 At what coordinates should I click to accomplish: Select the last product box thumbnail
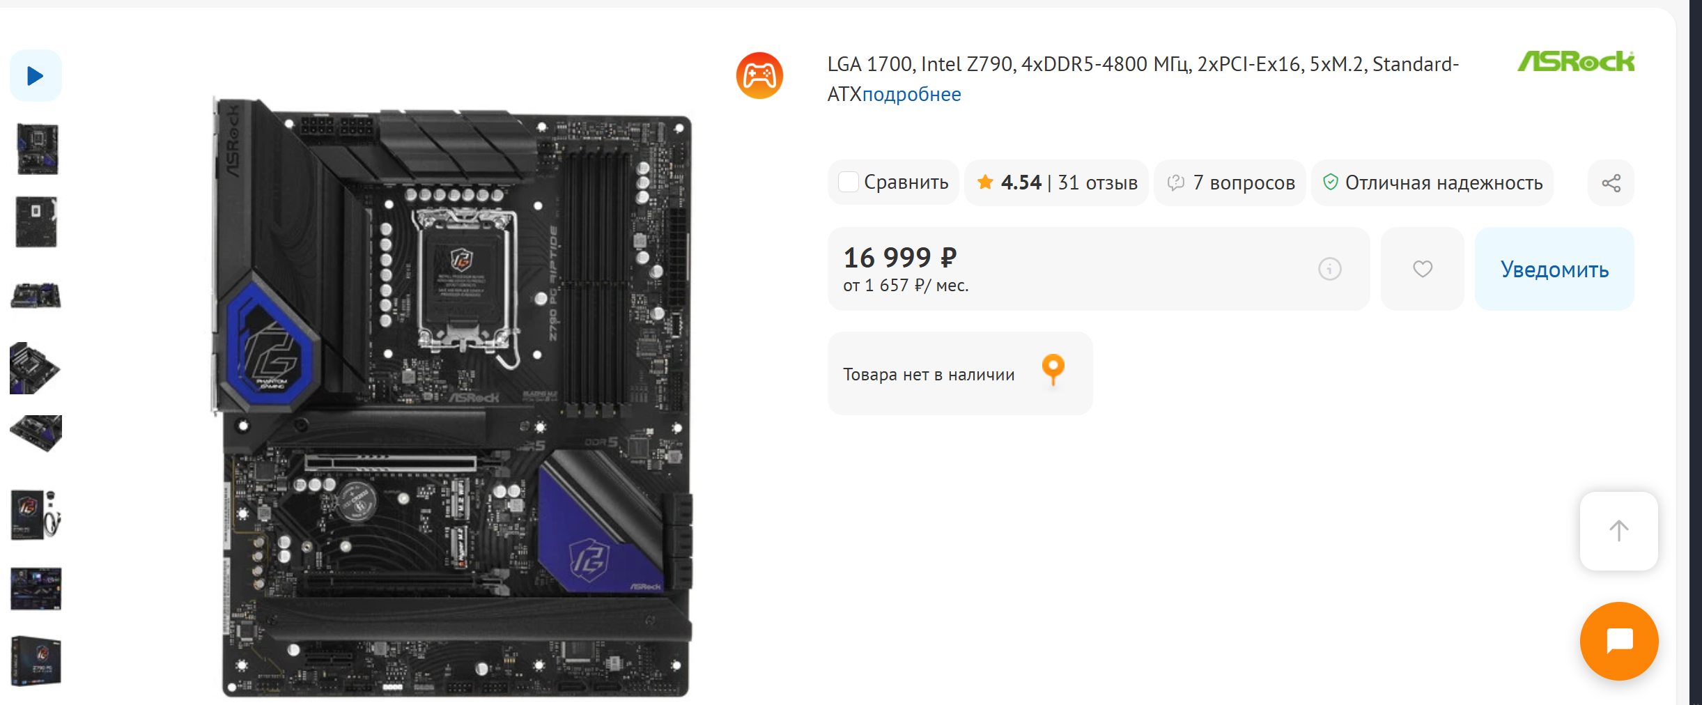[x=36, y=661]
